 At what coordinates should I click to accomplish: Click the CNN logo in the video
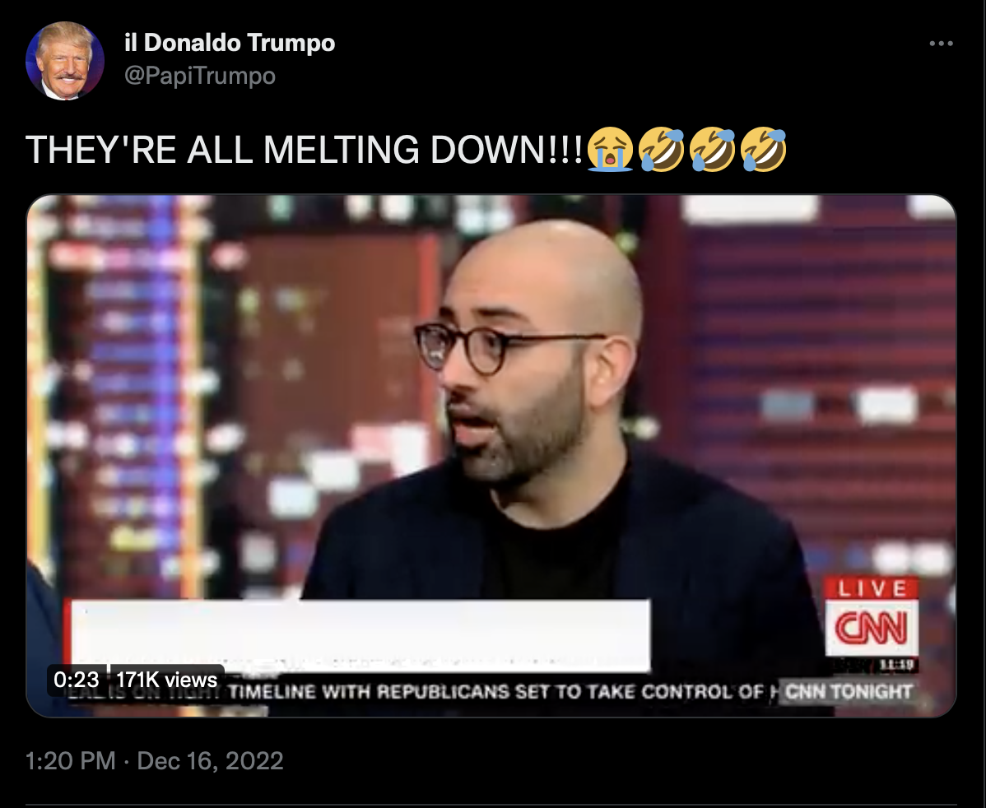pyautogui.click(x=872, y=628)
